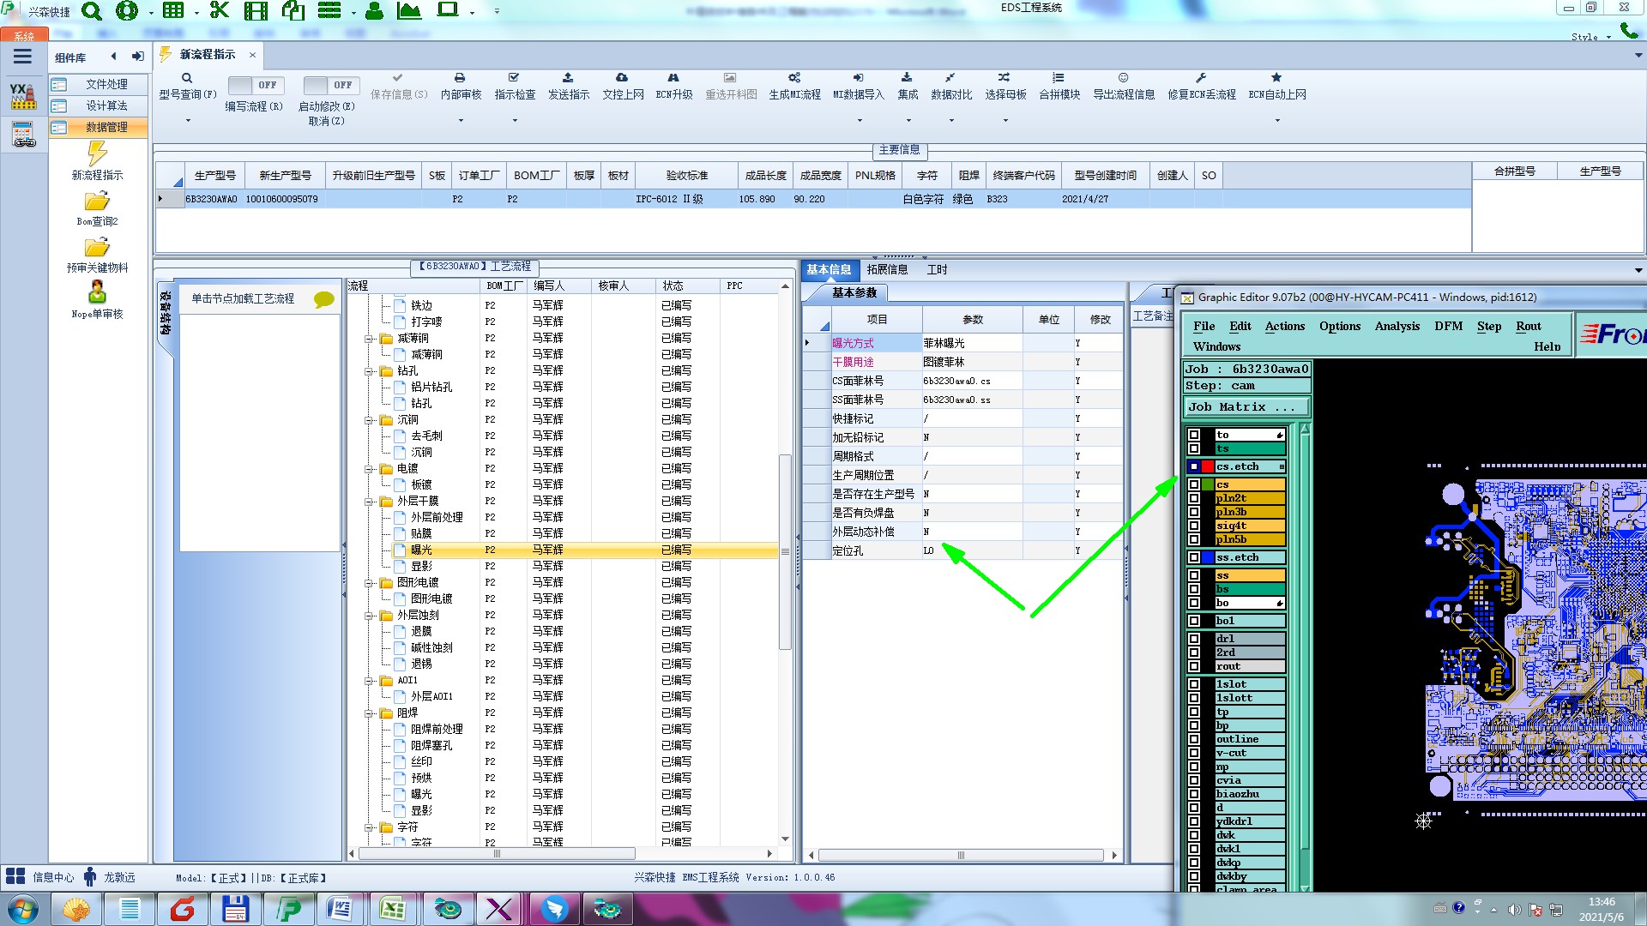Open Excel from the Windows taskbar
This screenshot has width=1647, height=926.
(393, 909)
